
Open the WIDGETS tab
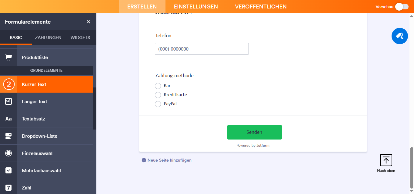pos(80,37)
